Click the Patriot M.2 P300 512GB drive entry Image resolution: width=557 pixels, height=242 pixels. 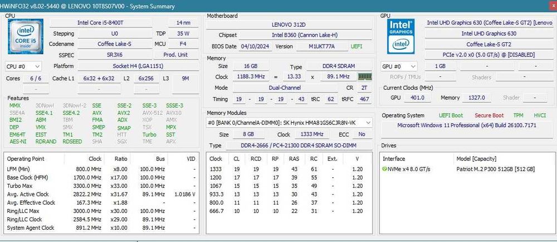point(496,169)
